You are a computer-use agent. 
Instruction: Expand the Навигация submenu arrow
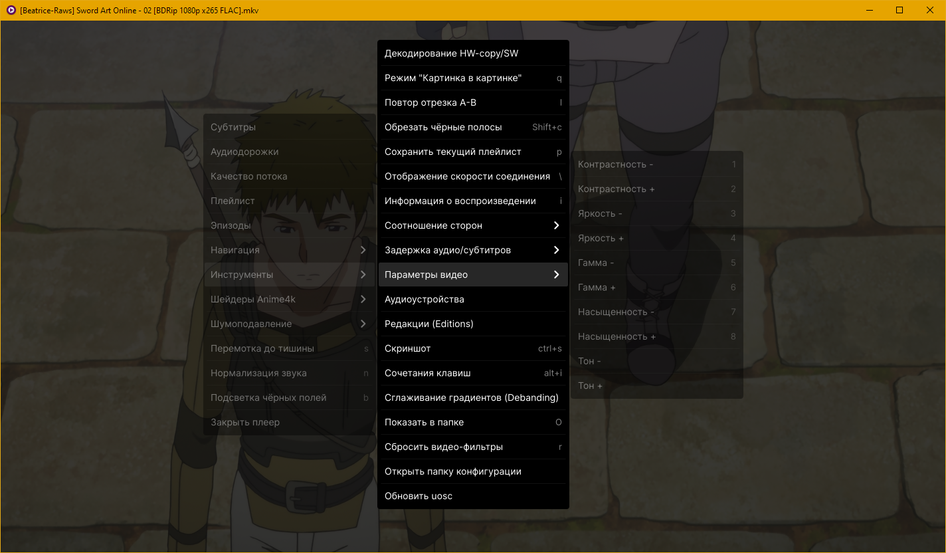[x=363, y=250]
